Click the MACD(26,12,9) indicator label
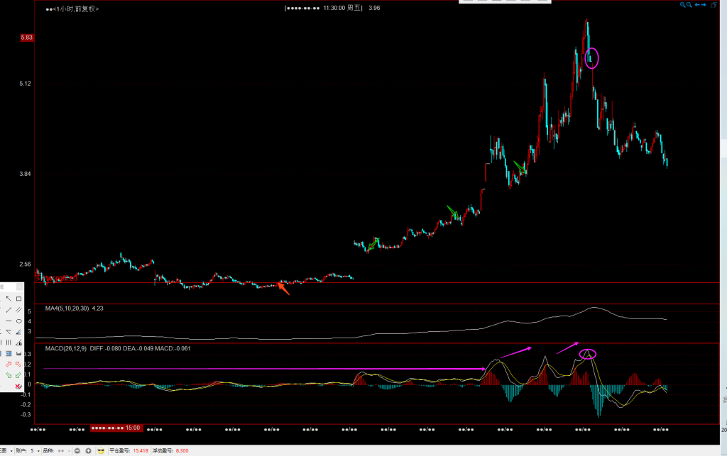This screenshot has width=727, height=456. (x=66, y=348)
